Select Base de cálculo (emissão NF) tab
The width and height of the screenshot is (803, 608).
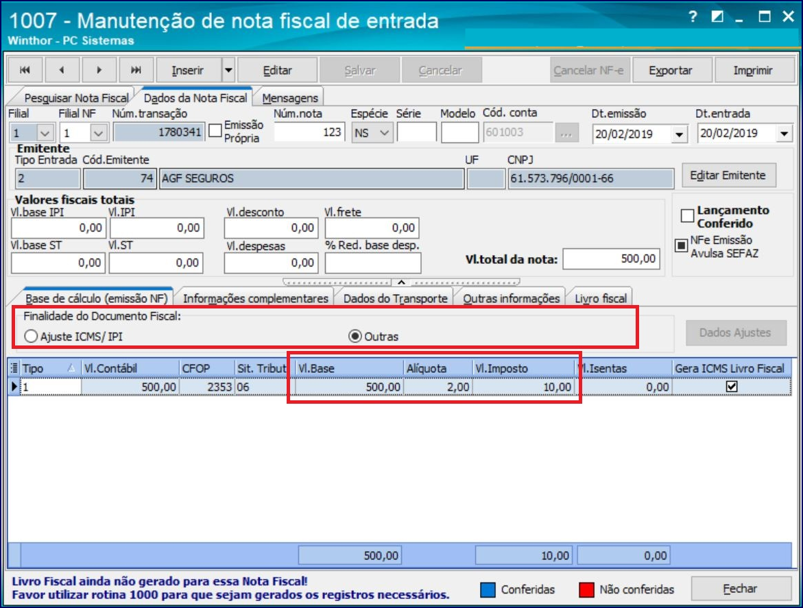[x=96, y=298]
